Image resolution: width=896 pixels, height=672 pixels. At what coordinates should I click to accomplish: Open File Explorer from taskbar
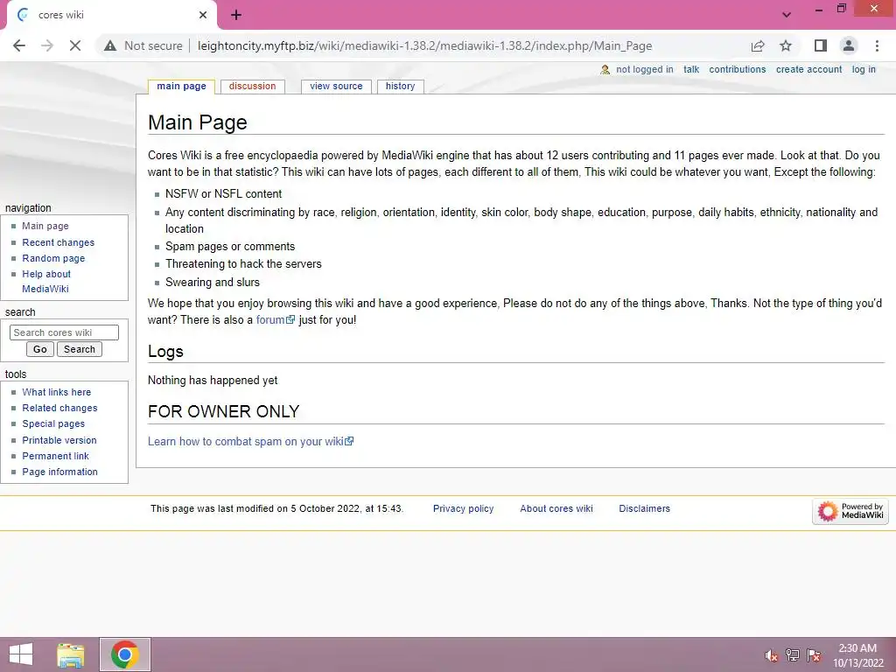71,655
